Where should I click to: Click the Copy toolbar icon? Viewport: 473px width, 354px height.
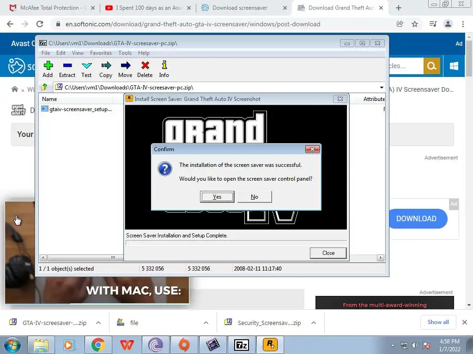pos(106,69)
